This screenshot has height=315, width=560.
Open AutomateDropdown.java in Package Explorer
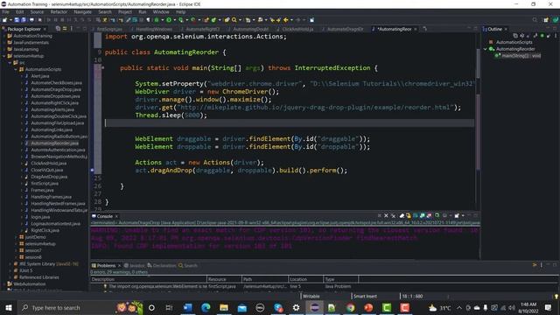point(55,96)
